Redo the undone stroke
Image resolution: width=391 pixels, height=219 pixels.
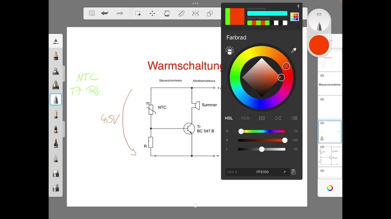tap(120, 13)
